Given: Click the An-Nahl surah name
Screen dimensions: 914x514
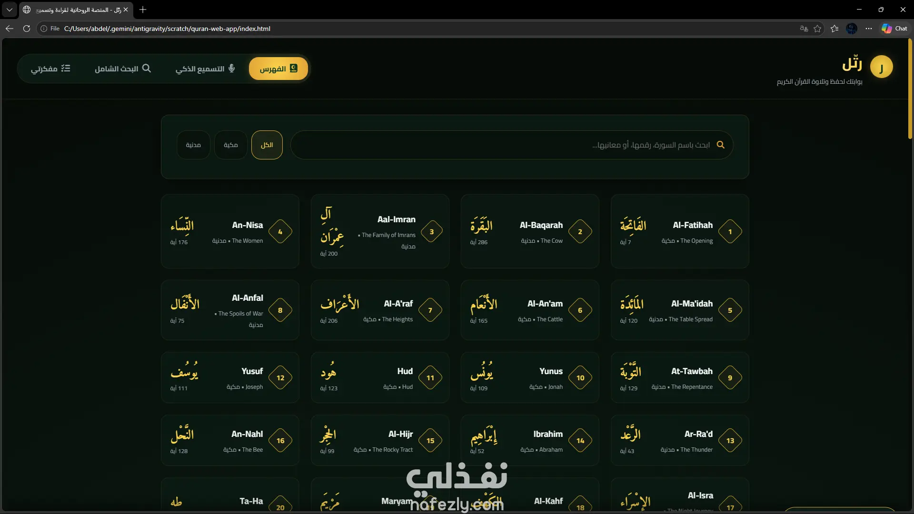Looking at the screenshot, I should point(247,434).
